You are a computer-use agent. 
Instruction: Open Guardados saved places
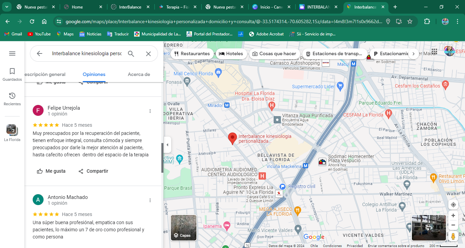pyautogui.click(x=12, y=75)
